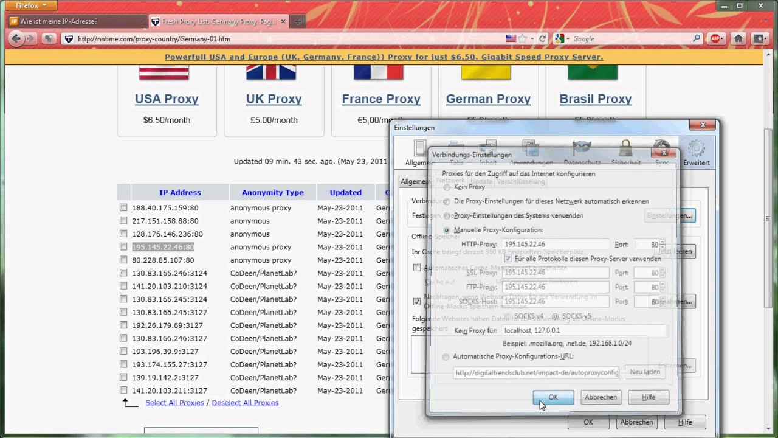Open the Google search engine dropdown

(562, 38)
